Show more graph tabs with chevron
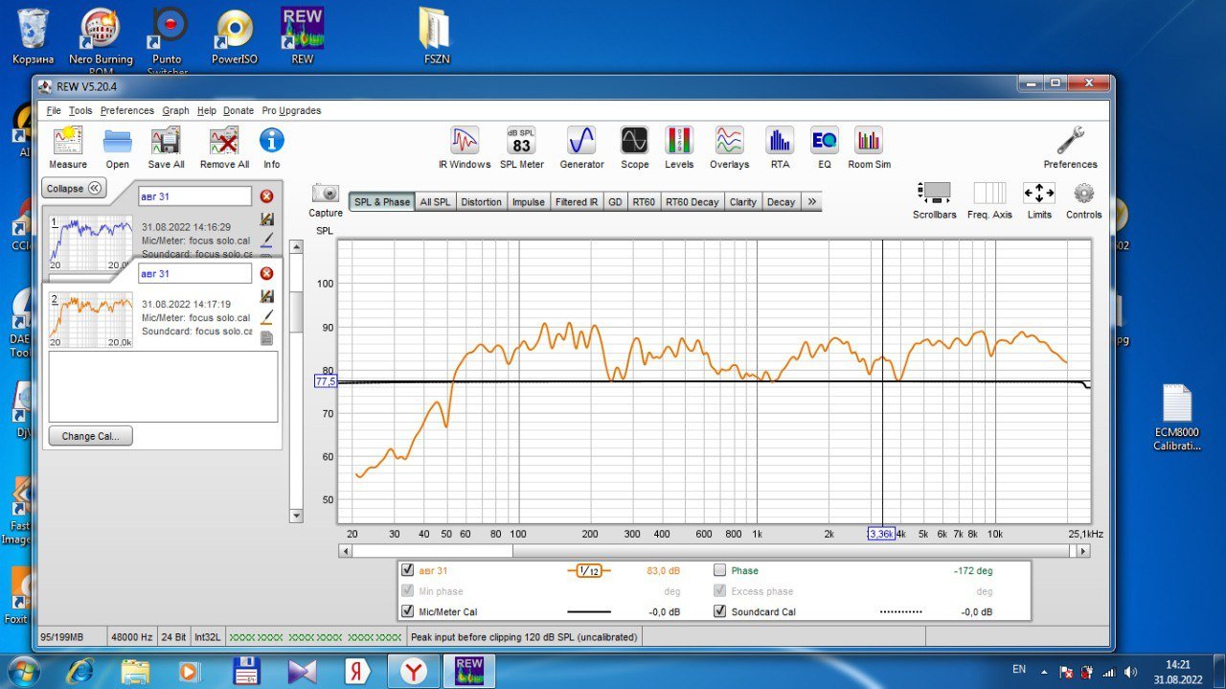Viewport: 1226px width, 689px height. pos(812,202)
